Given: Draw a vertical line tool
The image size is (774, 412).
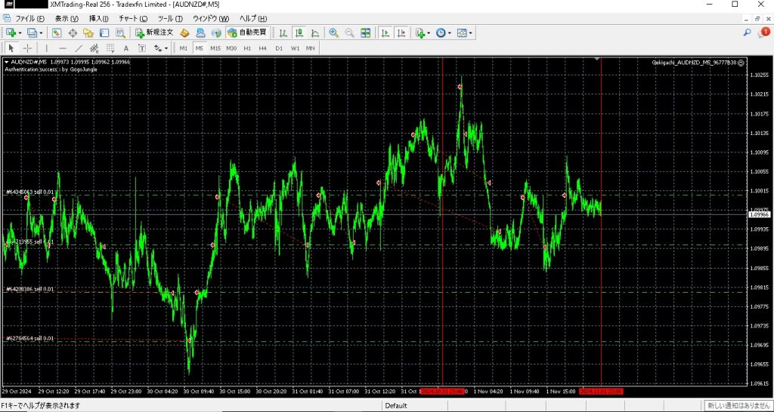Looking at the screenshot, I should [x=47, y=48].
